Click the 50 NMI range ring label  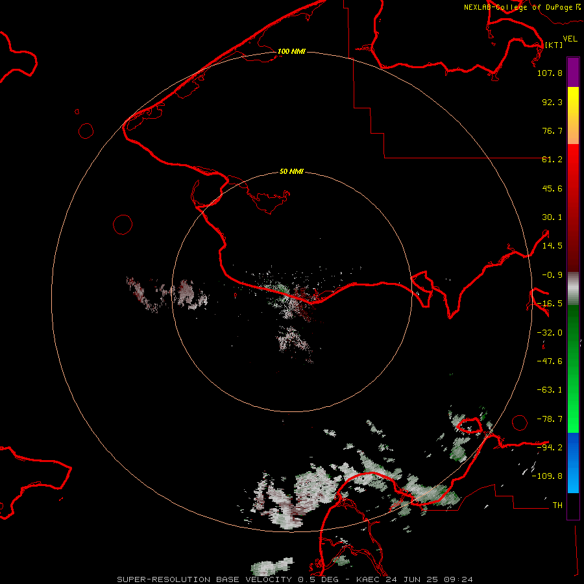291,171
